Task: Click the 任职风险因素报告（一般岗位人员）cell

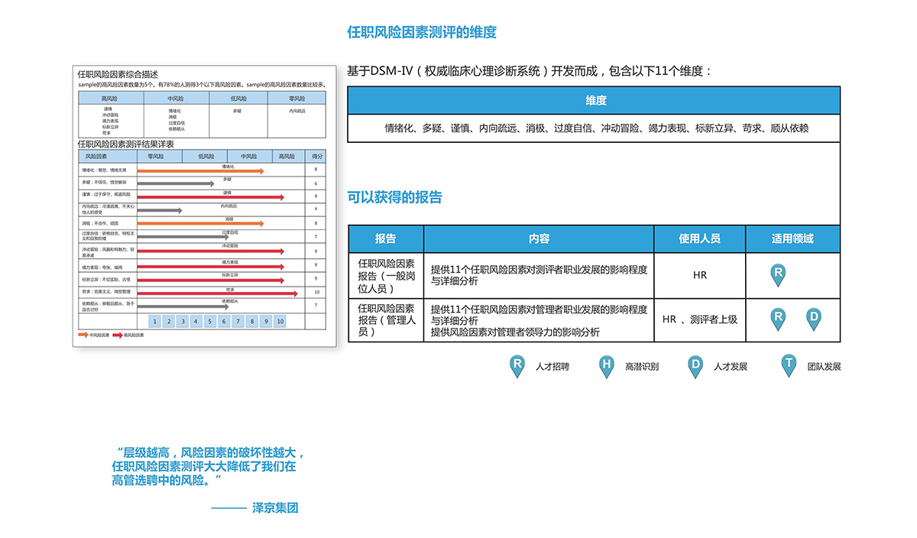Action: pyautogui.click(x=386, y=275)
